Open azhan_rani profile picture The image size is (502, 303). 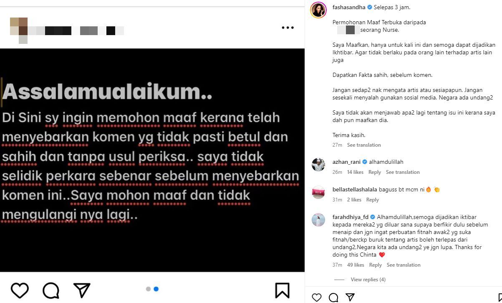(318, 165)
